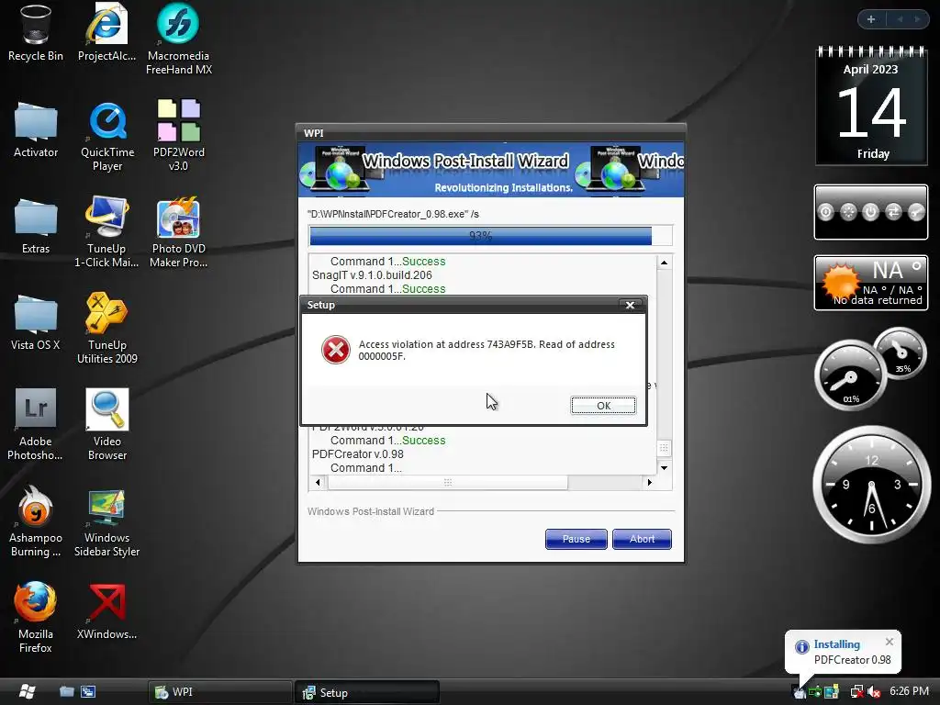Click the 'PDFCreator v.0.98' log line
Viewport: 940px width, 705px height.
(357, 453)
